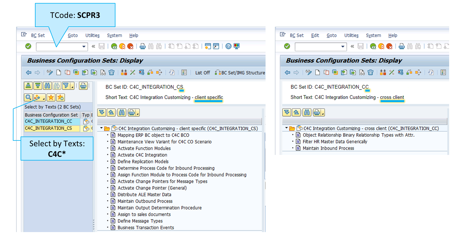Click the Save icon in the C4C_INTEGRATION_CS window
The width and height of the screenshot is (470, 235).
[102, 46]
